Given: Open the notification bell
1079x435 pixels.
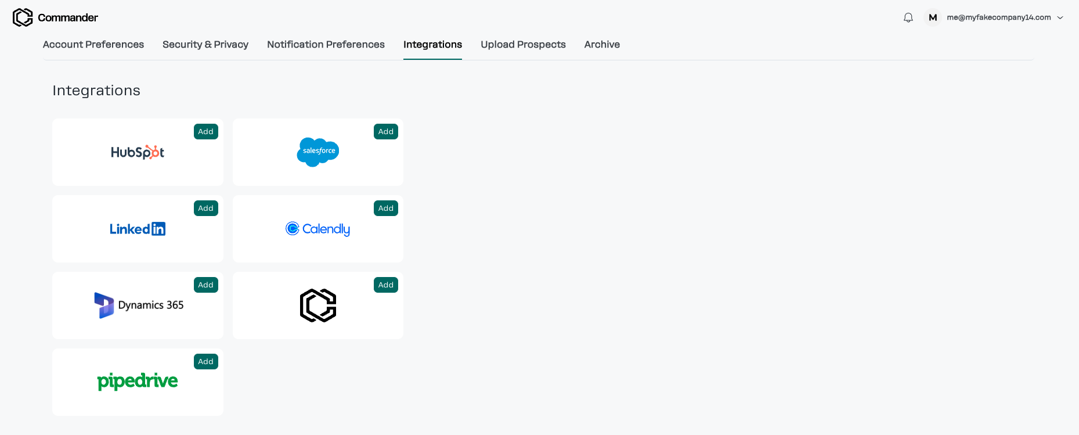Looking at the screenshot, I should tap(908, 17).
